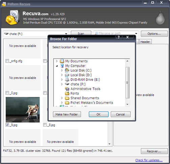Select the _0.jpg No preview thumbnail
170x164 pixels.
[x=23, y=78]
